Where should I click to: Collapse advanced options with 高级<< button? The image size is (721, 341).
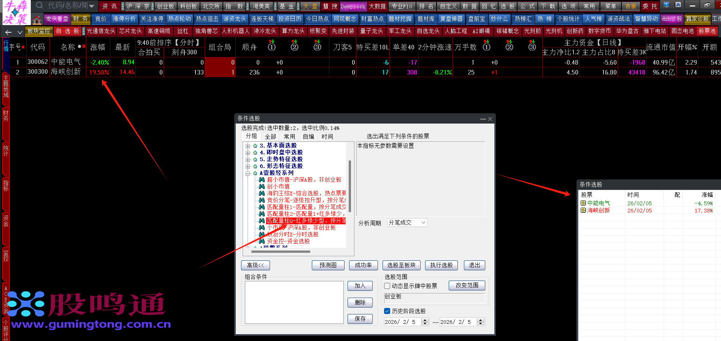coord(256,265)
